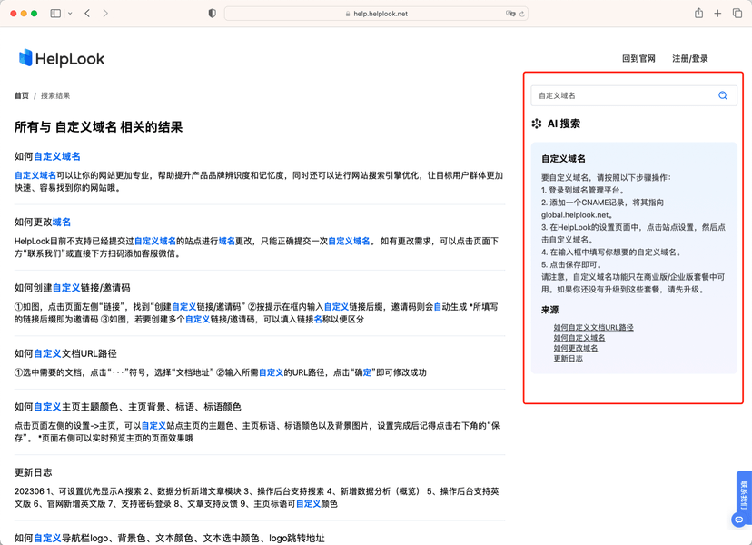Click the privacy shield icon
This screenshot has height=545, width=752.
pyautogui.click(x=212, y=14)
